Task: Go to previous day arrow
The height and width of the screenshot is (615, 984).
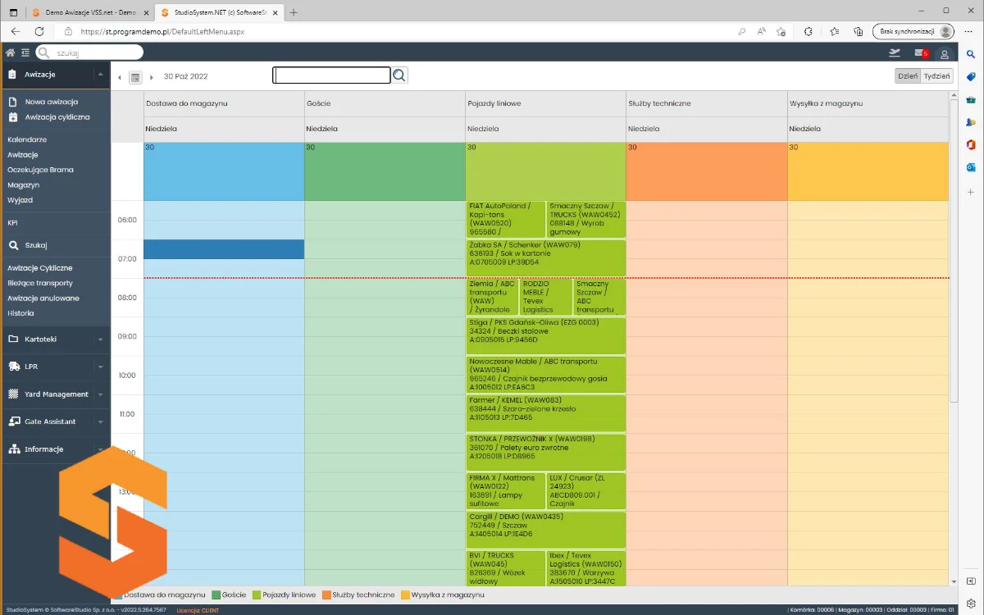Action: point(120,78)
